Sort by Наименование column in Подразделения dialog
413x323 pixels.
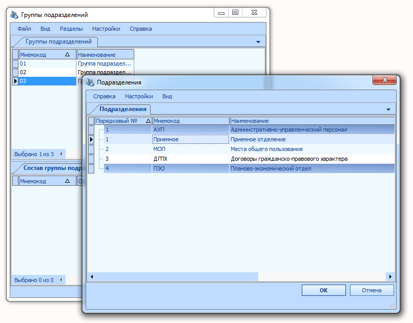click(312, 121)
